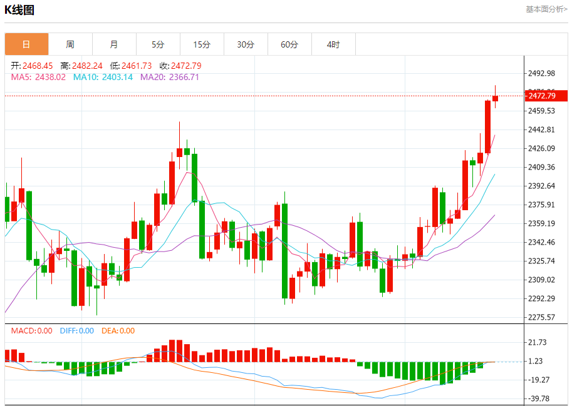
Task: Open the 基本面分析> link
Action: (x=546, y=9)
